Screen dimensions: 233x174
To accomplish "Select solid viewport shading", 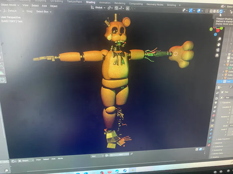I will click(214, 11).
